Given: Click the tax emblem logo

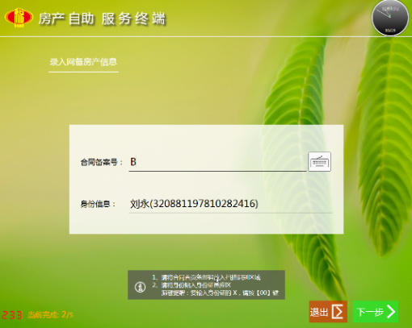Looking at the screenshot, I should pyautogui.click(x=19, y=18).
